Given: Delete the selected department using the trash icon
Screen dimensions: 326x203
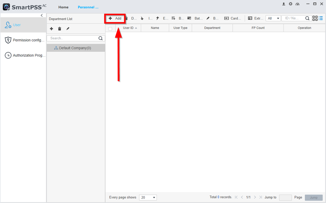Looking at the screenshot, I should coord(59,28).
